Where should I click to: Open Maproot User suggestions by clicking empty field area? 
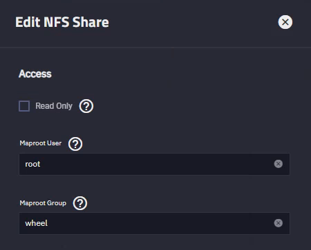coord(157,164)
